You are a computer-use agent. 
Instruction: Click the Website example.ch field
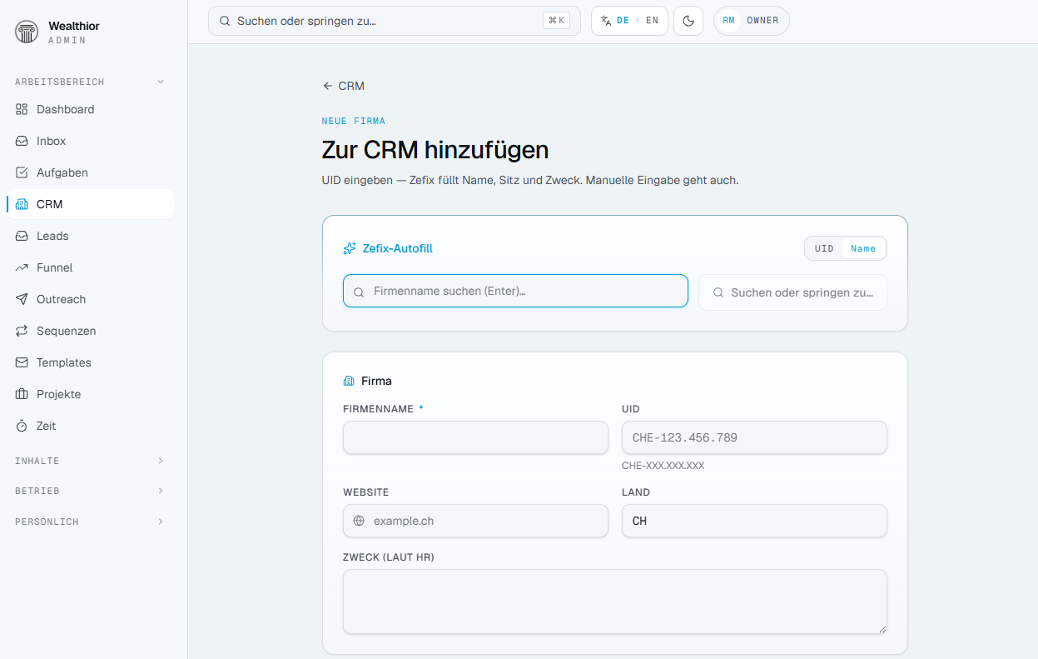click(x=475, y=521)
